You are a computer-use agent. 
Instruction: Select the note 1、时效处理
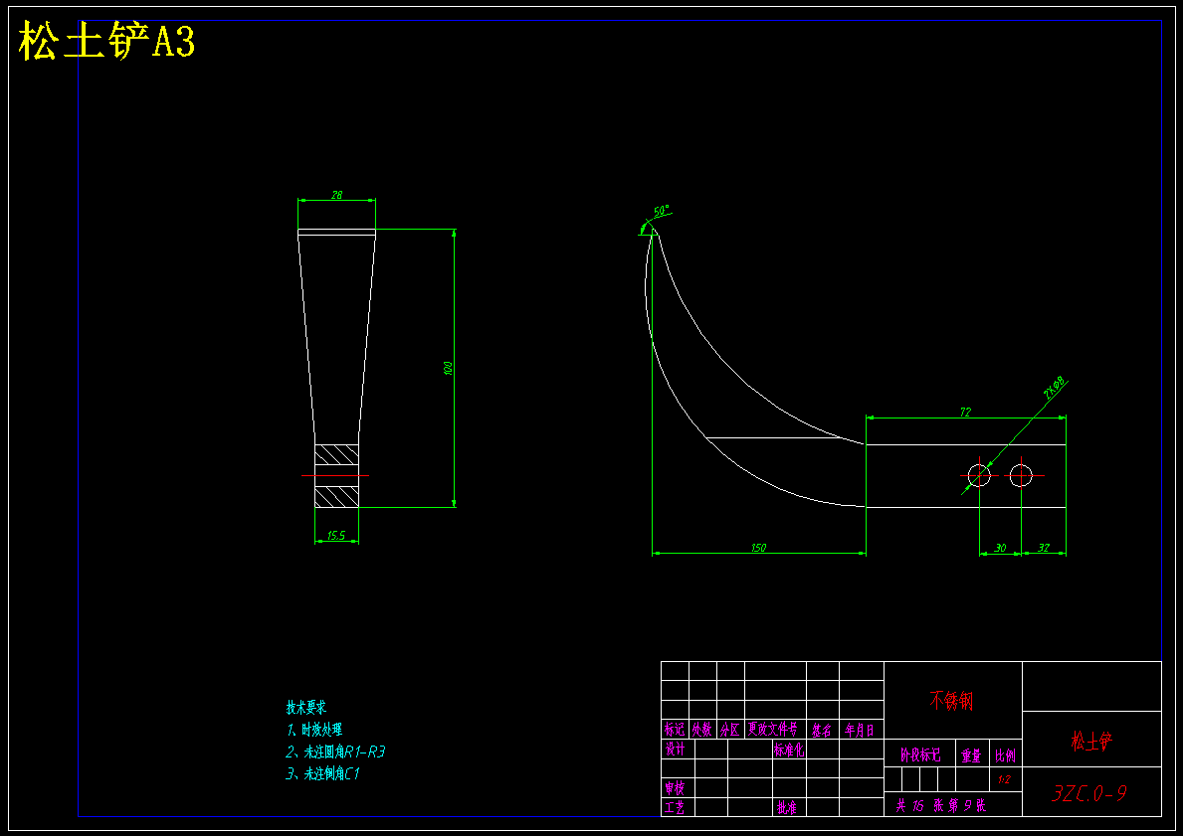click(314, 729)
